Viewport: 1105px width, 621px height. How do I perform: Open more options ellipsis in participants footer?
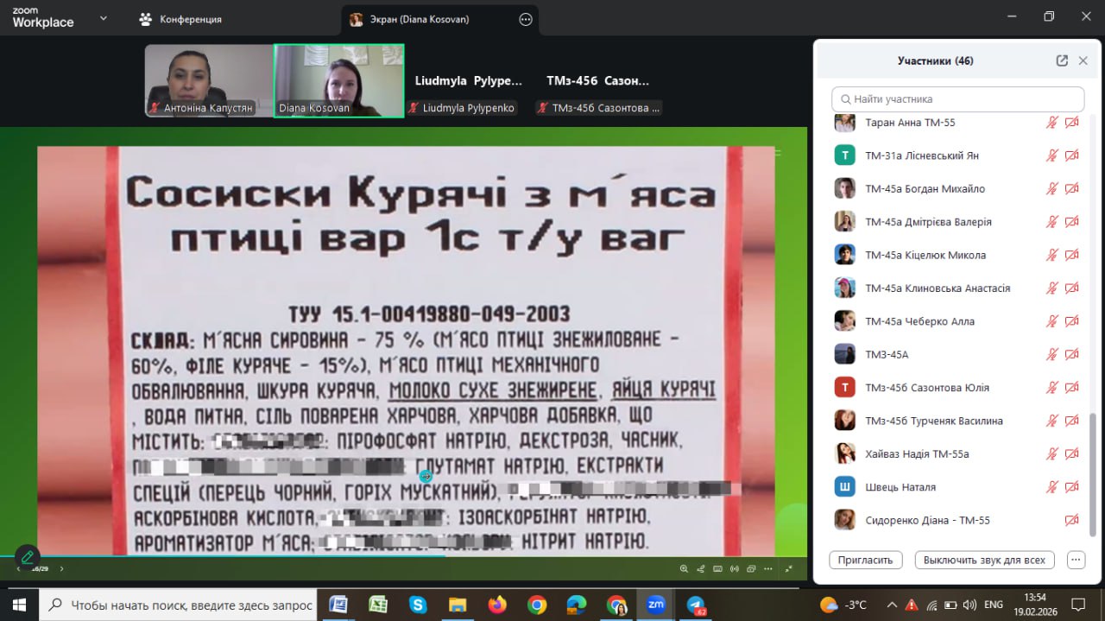(1076, 560)
